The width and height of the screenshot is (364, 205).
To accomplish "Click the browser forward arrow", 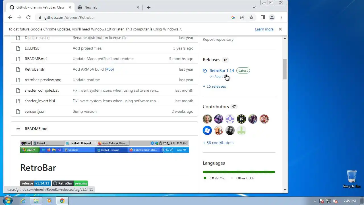I will 19,17.
